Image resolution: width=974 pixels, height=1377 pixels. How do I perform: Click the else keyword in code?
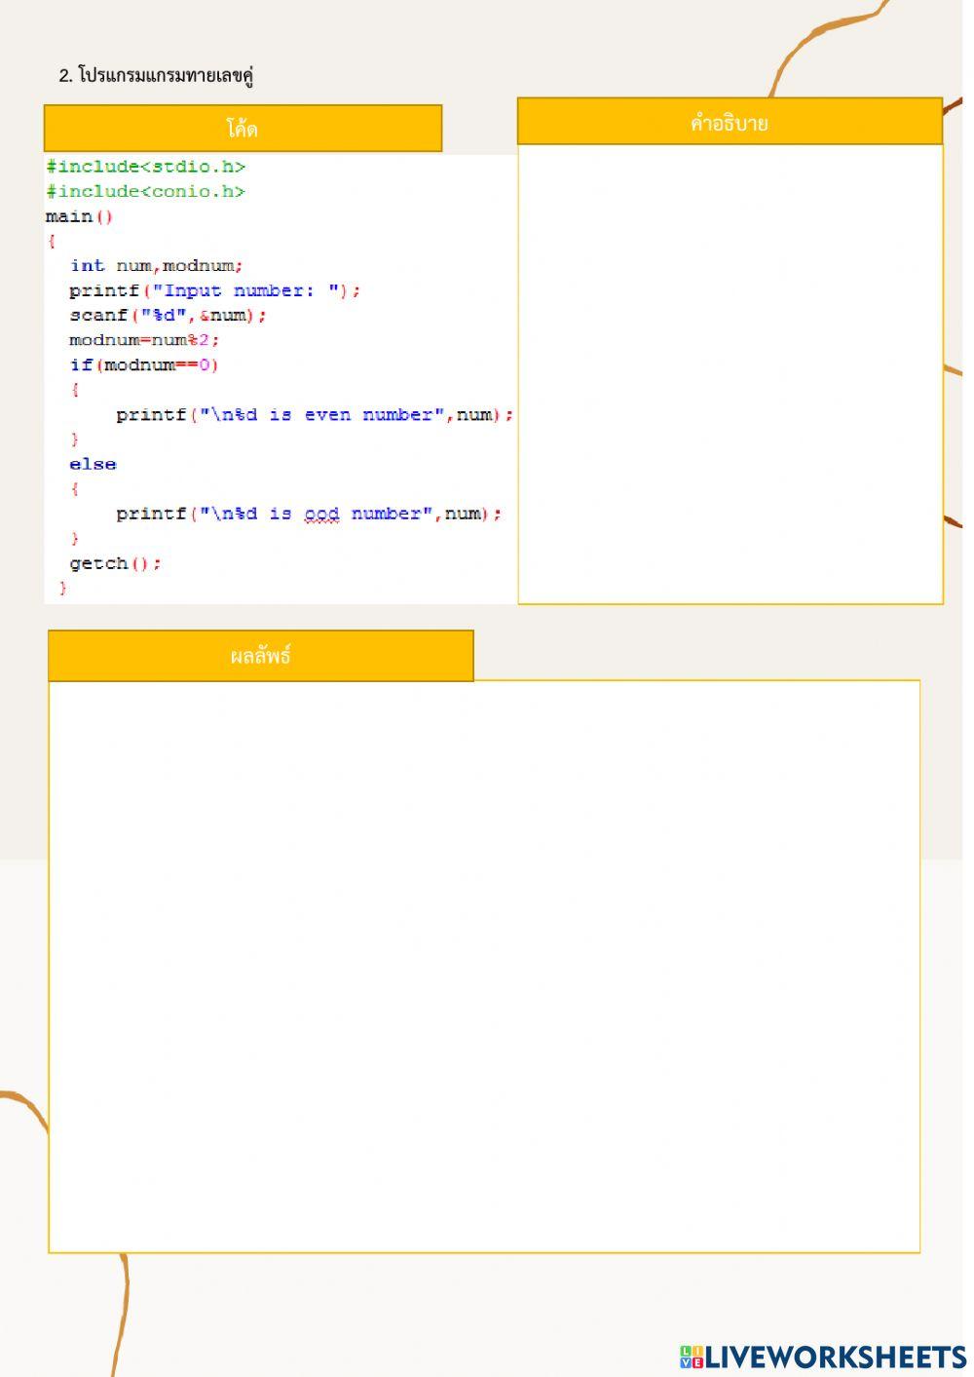pos(93,465)
